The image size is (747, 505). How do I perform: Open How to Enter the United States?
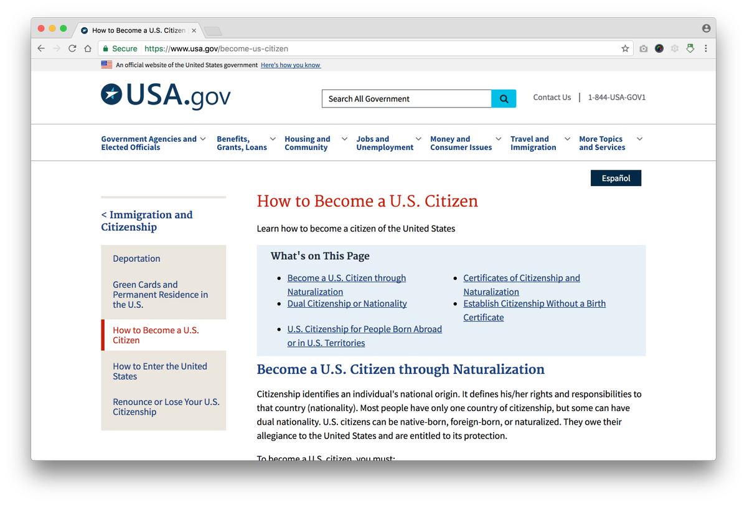(x=160, y=371)
